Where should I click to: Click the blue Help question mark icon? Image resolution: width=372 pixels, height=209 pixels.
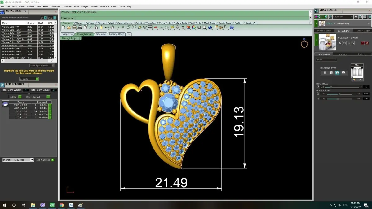pos(232,28)
